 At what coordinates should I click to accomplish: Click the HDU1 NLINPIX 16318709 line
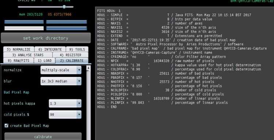[159, 99]
